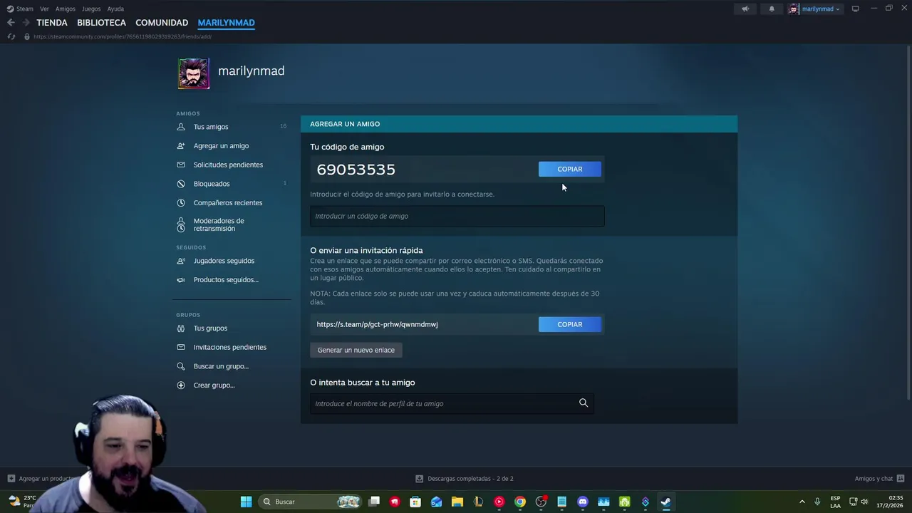Click the Windows taskbar Buscar search box
The image size is (912, 513).
pos(310,502)
